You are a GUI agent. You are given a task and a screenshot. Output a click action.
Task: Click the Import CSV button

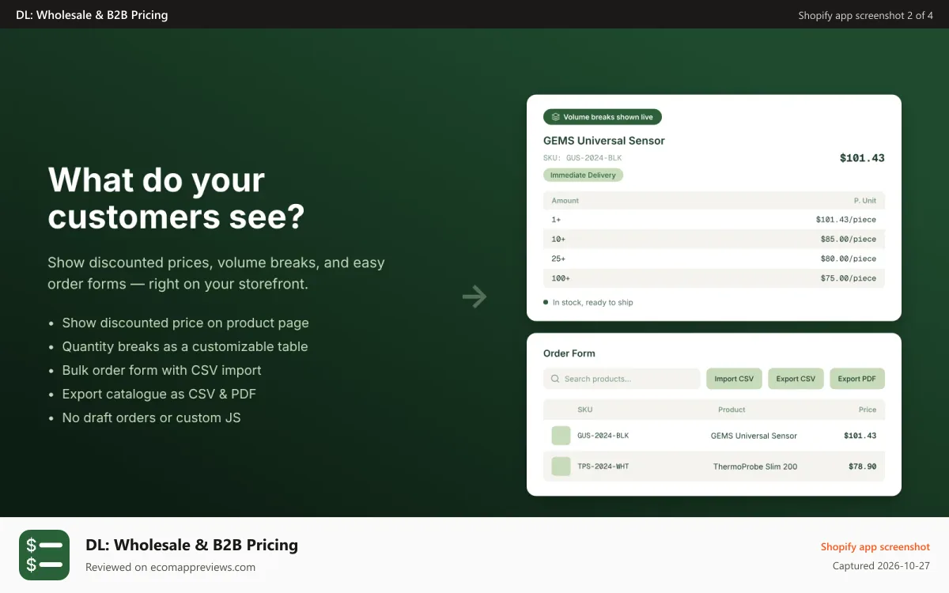click(734, 379)
